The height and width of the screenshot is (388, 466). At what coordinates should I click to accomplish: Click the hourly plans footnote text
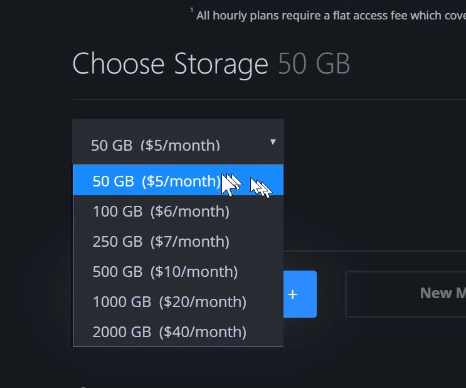[x=331, y=16]
